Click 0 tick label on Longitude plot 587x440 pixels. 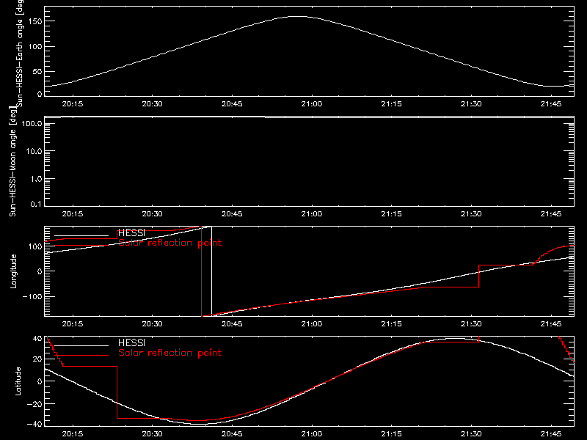tap(40, 271)
